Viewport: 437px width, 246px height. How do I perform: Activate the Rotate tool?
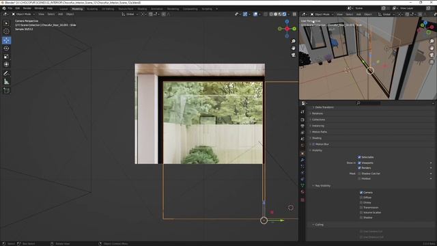click(x=6, y=49)
